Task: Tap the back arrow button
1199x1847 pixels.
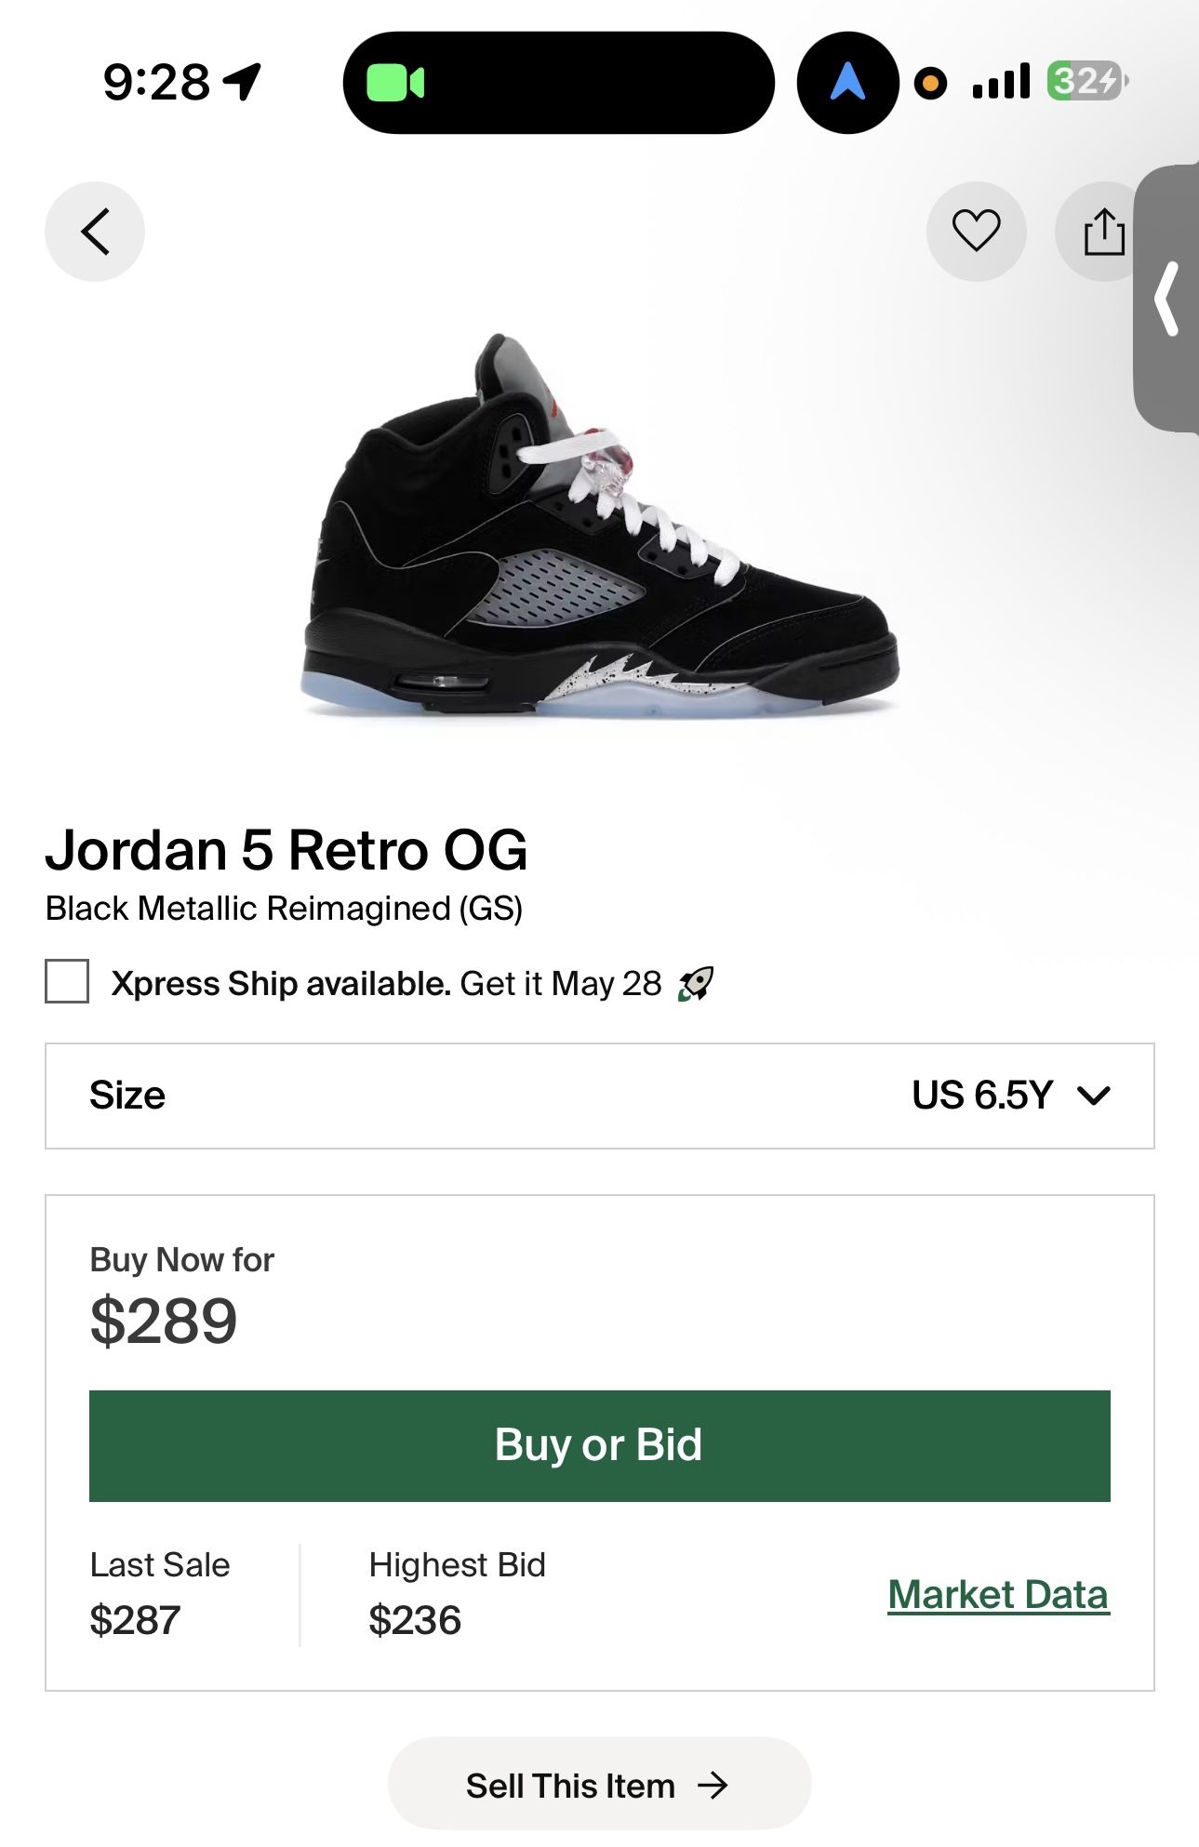Action: pos(95,231)
